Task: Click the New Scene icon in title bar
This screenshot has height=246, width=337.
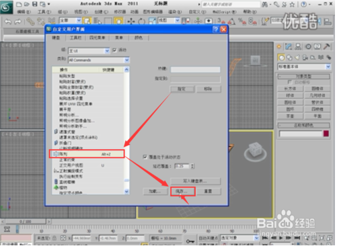Action: pyautogui.click(x=20, y=4)
